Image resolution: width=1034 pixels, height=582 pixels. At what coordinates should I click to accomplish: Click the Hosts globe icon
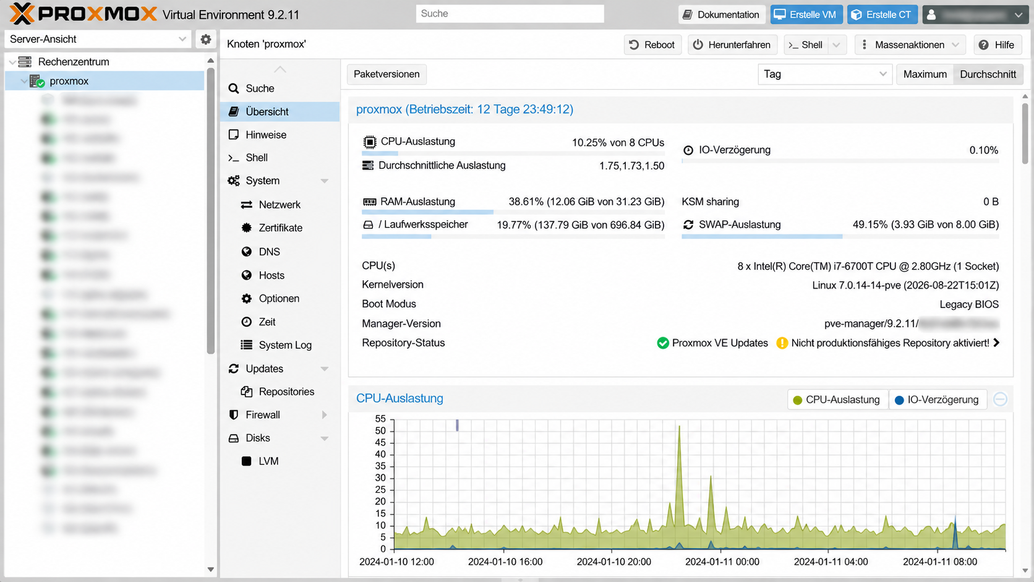click(247, 275)
